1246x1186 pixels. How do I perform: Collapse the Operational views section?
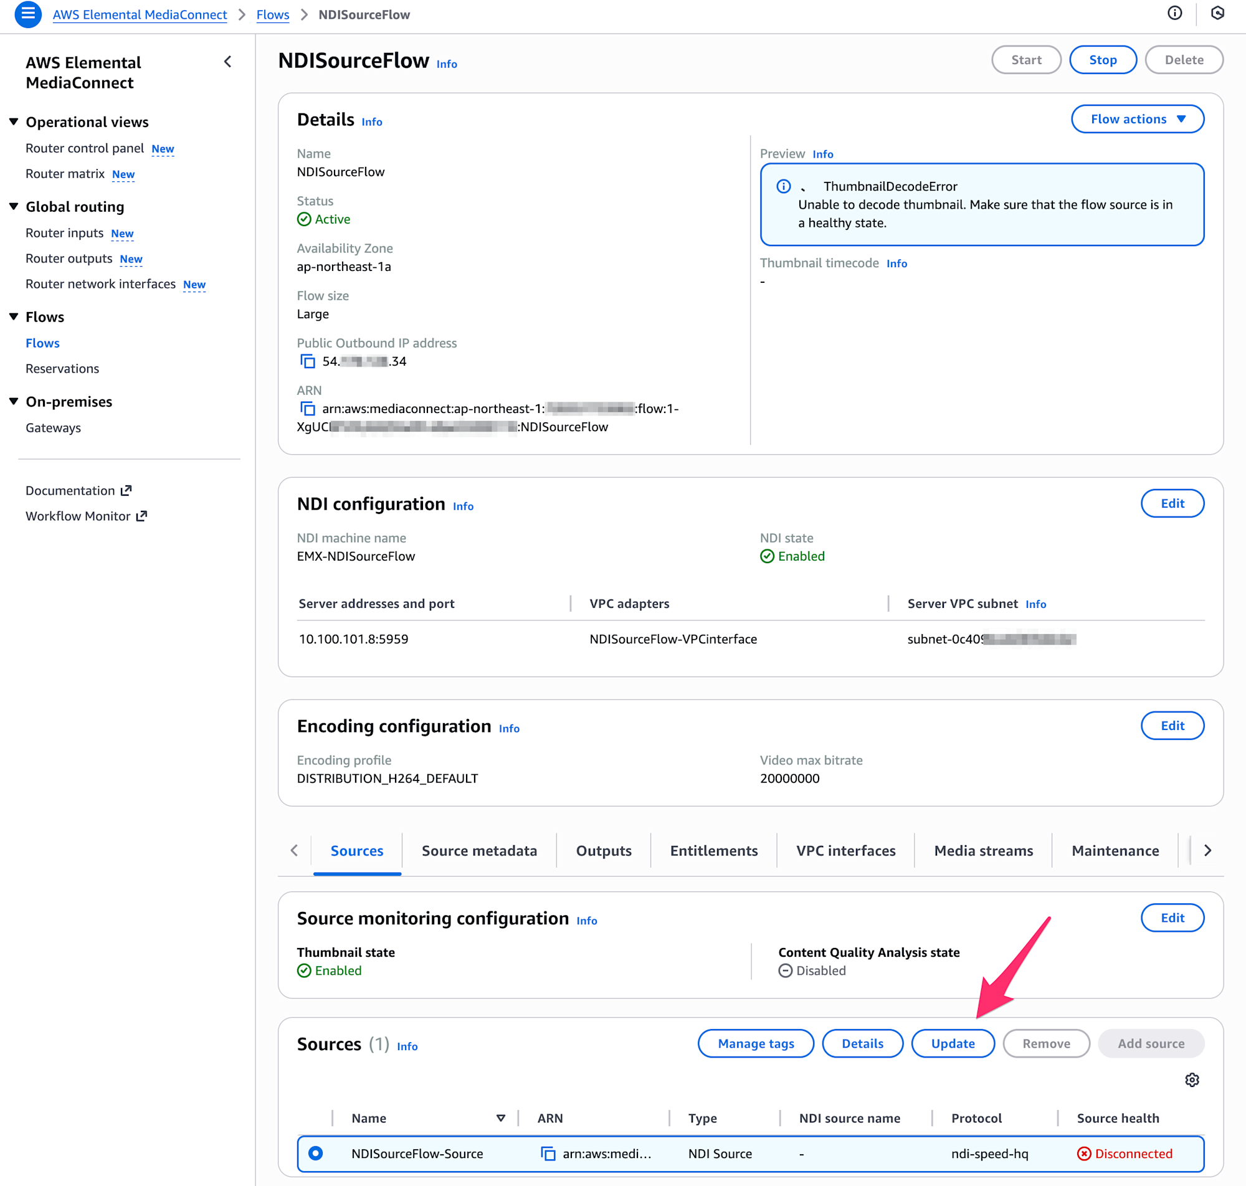pos(14,121)
